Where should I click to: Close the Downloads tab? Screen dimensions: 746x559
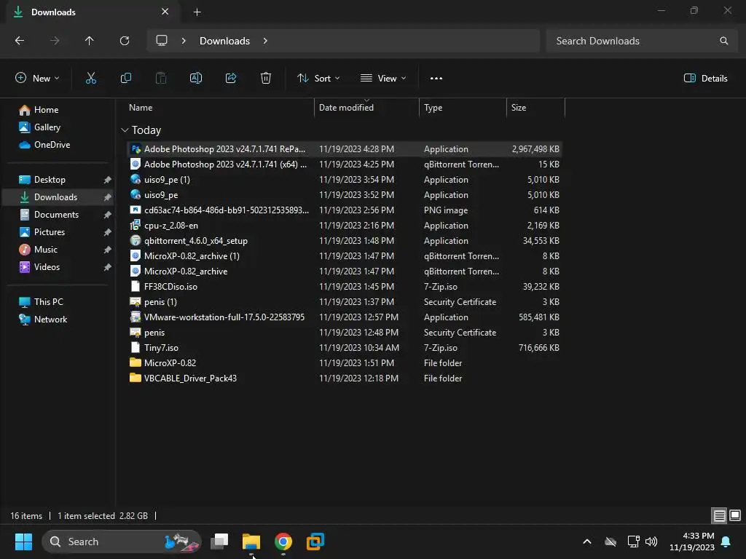(x=165, y=12)
